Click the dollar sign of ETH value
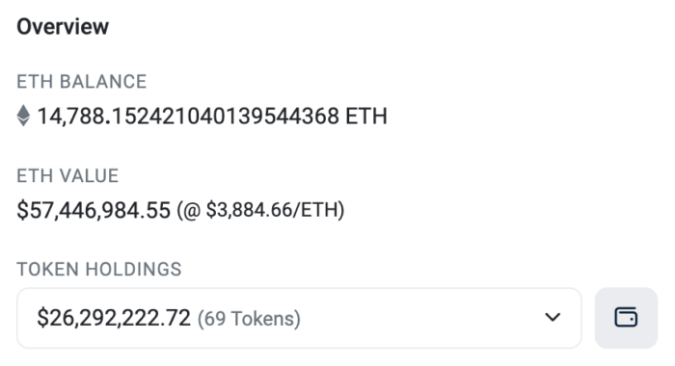This screenshot has height=366, width=675. pyautogui.click(x=22, y=210)
